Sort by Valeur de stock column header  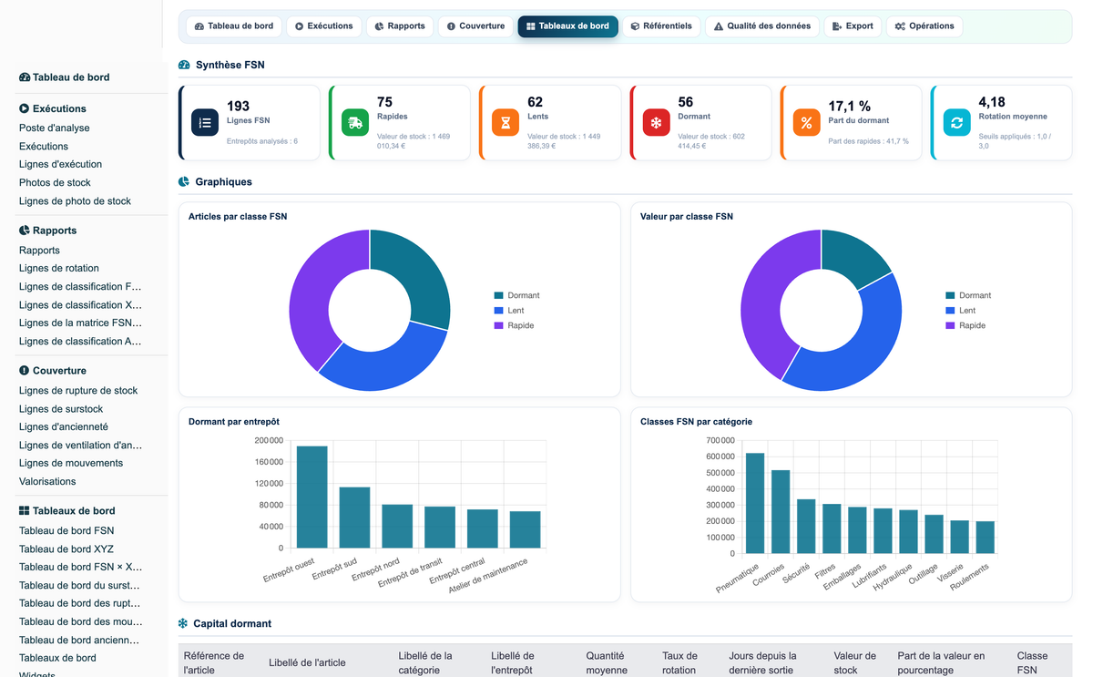[x=854, y=662]
